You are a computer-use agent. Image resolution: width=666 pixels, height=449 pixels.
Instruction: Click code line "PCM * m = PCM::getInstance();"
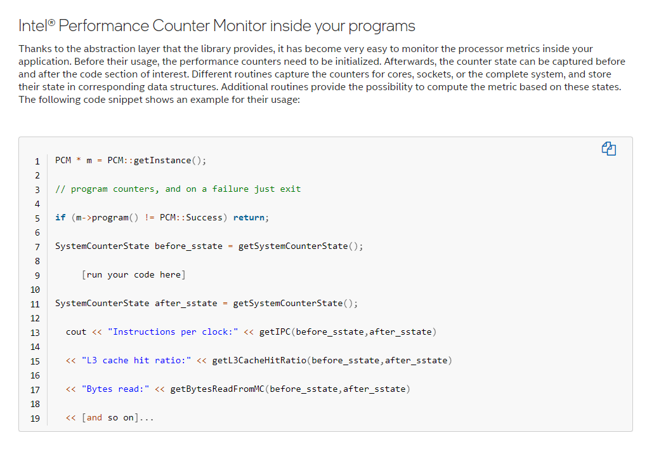(131, 160)
